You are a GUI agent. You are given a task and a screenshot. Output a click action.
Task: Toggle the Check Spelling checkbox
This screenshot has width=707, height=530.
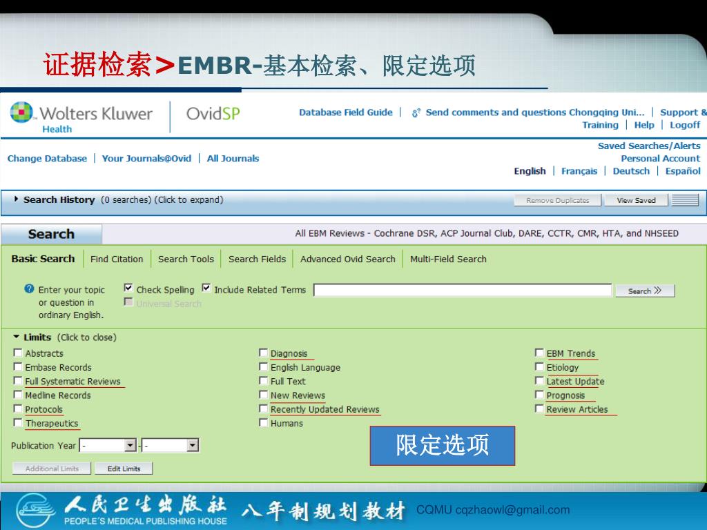(128, 288)
